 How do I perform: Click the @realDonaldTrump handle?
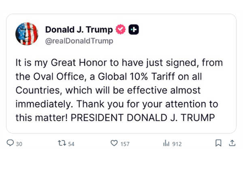79,41
